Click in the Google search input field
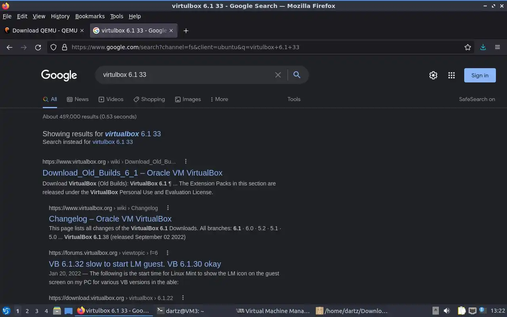This screenshot has height=317, width=507. (186, 74)
